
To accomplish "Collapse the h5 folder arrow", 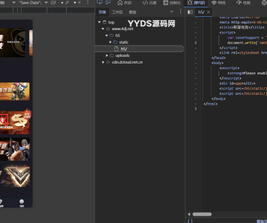I will 107,36.
